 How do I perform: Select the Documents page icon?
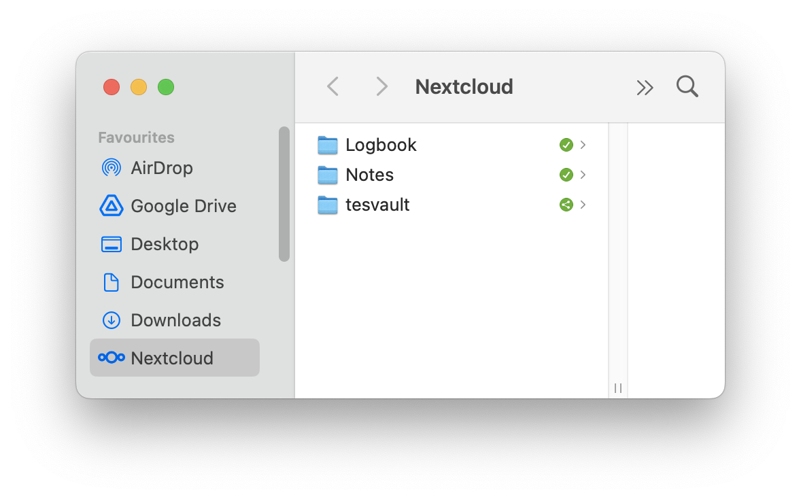[x=112, y=282]
